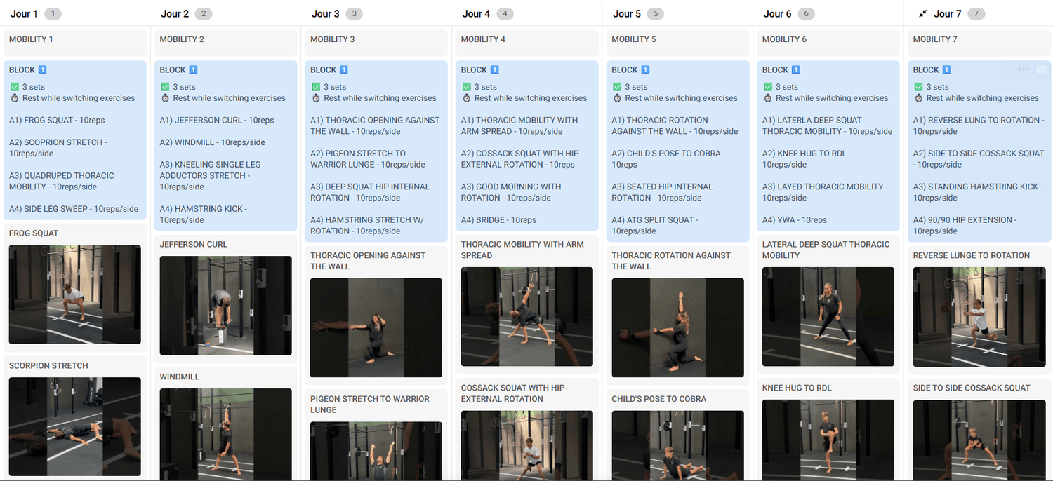Select the Jour 4 column header
This screenshot has width=1053, height=481.
pyautogui.click(x=477, y=14)
